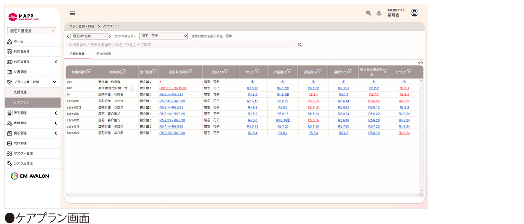Open 利用者台帳 in sidebar
Image resolution: width=524 pixels, height=224 pixels.
(32, 52)
